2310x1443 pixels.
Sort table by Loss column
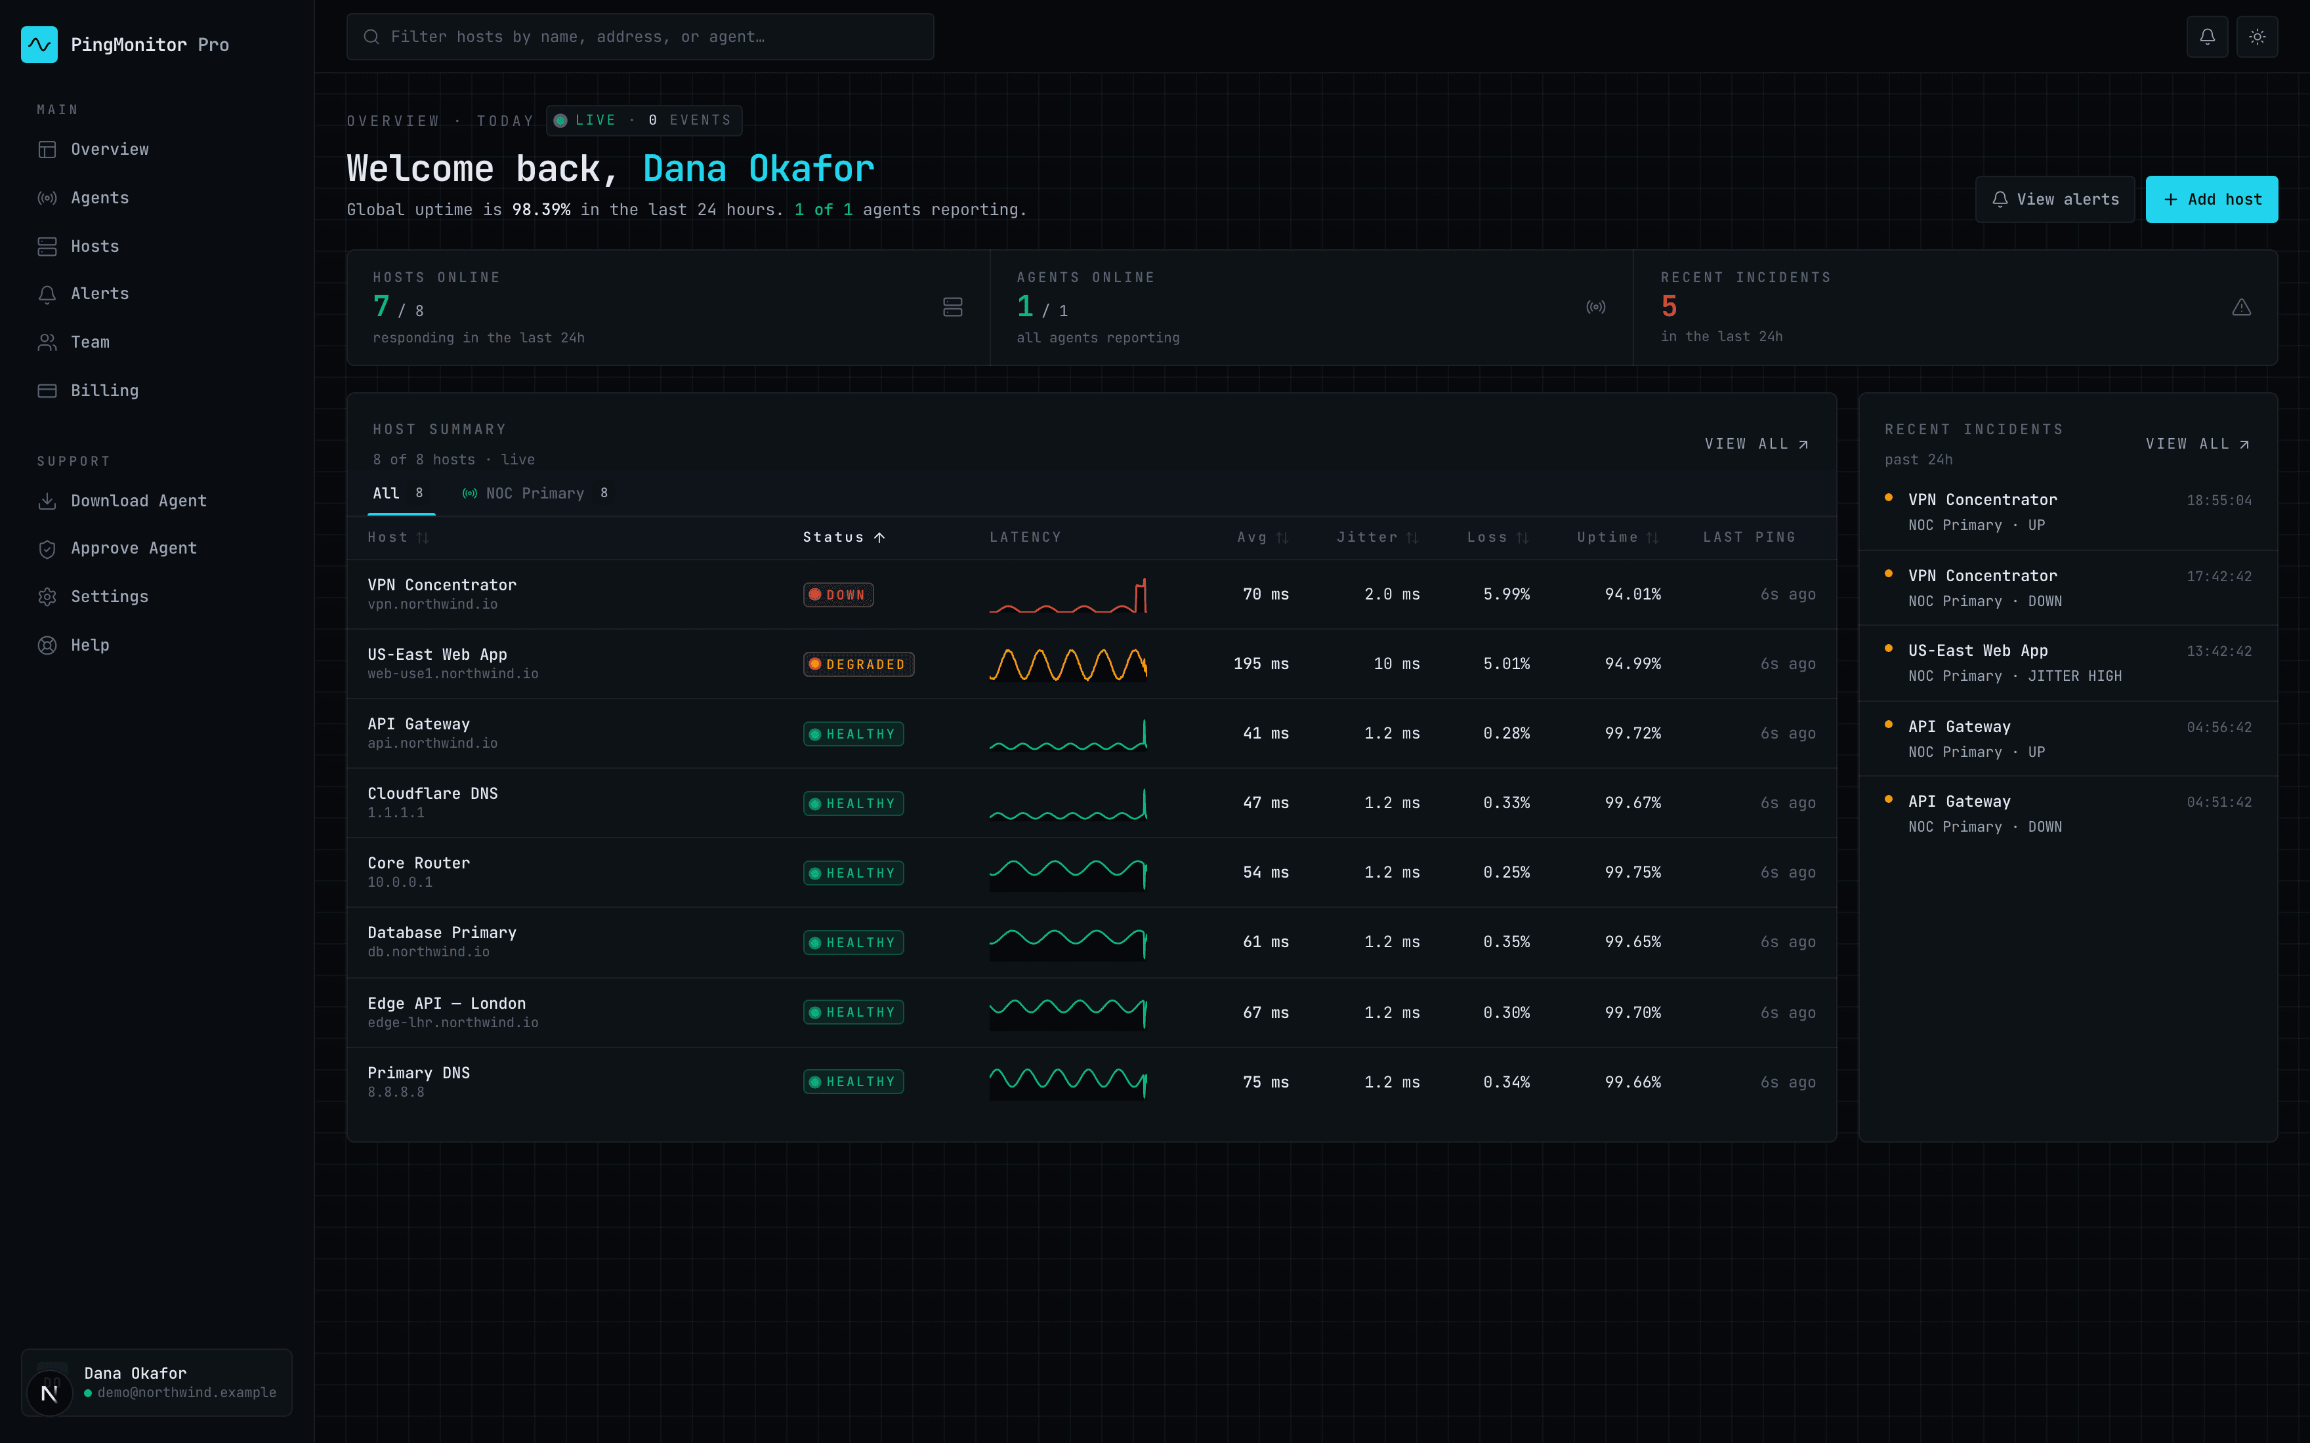1498,537
